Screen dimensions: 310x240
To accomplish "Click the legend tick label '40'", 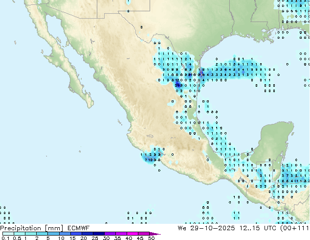I will [x=129, y=238].
